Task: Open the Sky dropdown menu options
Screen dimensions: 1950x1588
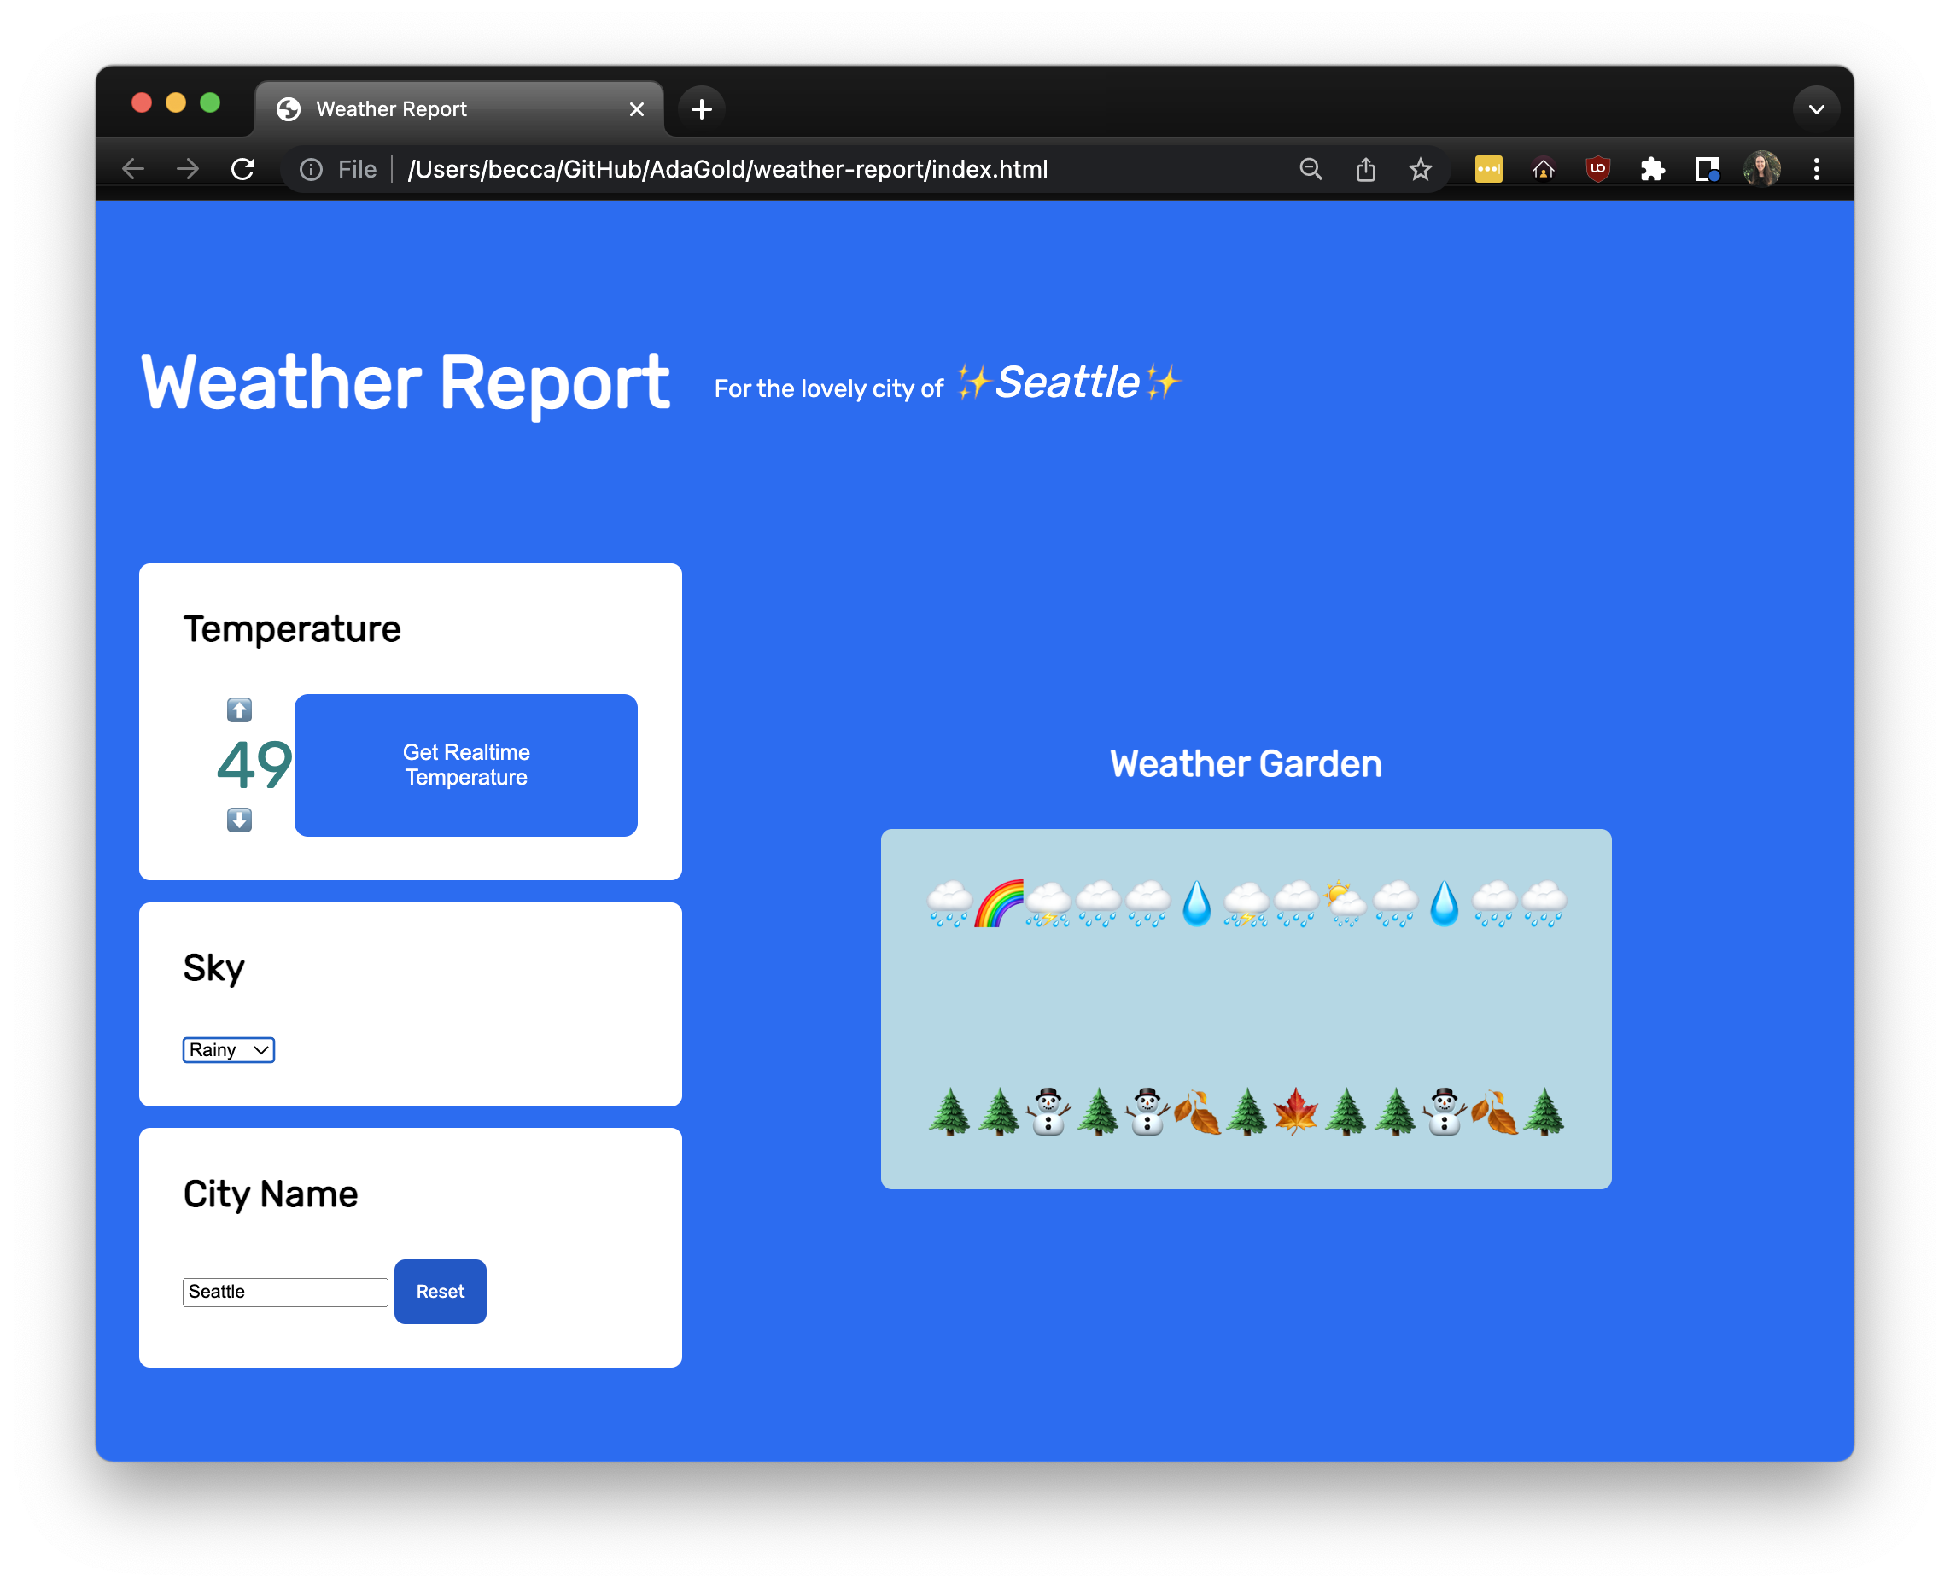Action: coord(227,1048)
